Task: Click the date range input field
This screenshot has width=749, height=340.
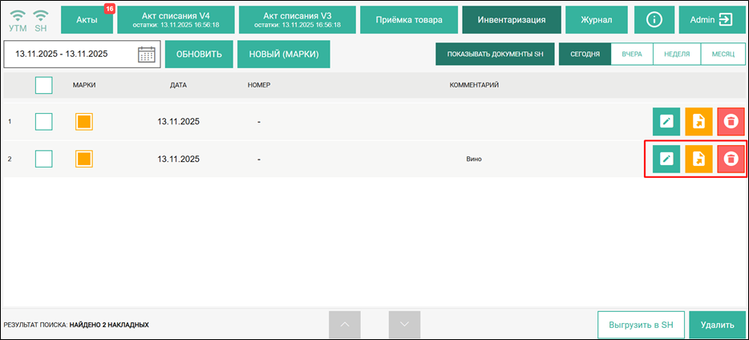Action: pyautogui.click(x=71, y=55)
